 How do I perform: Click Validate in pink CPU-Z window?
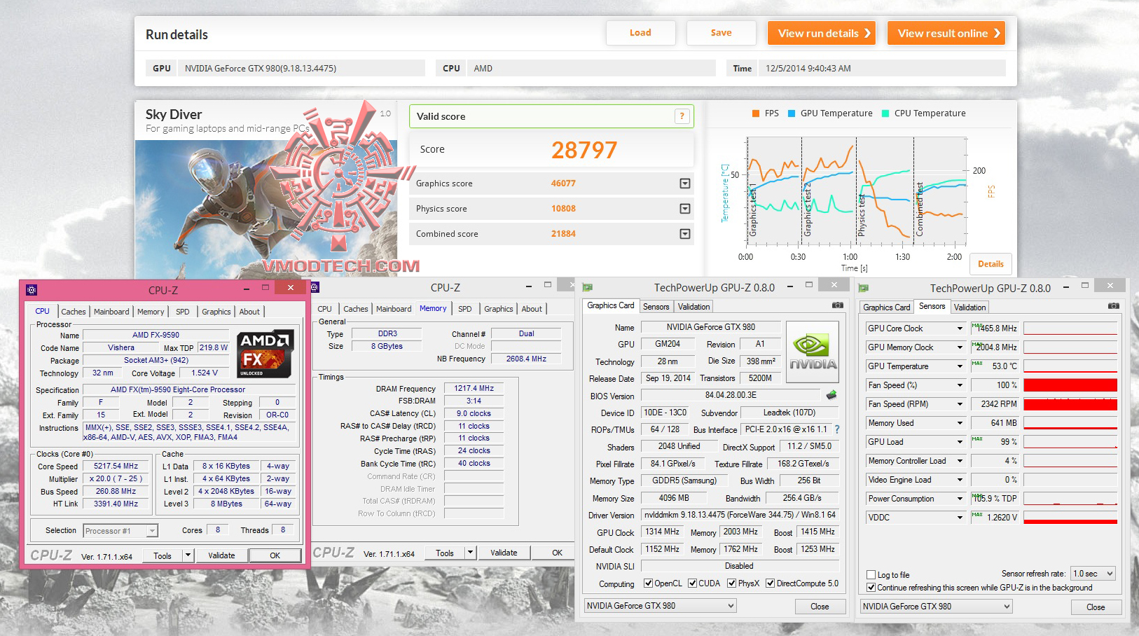click(221, 555)
